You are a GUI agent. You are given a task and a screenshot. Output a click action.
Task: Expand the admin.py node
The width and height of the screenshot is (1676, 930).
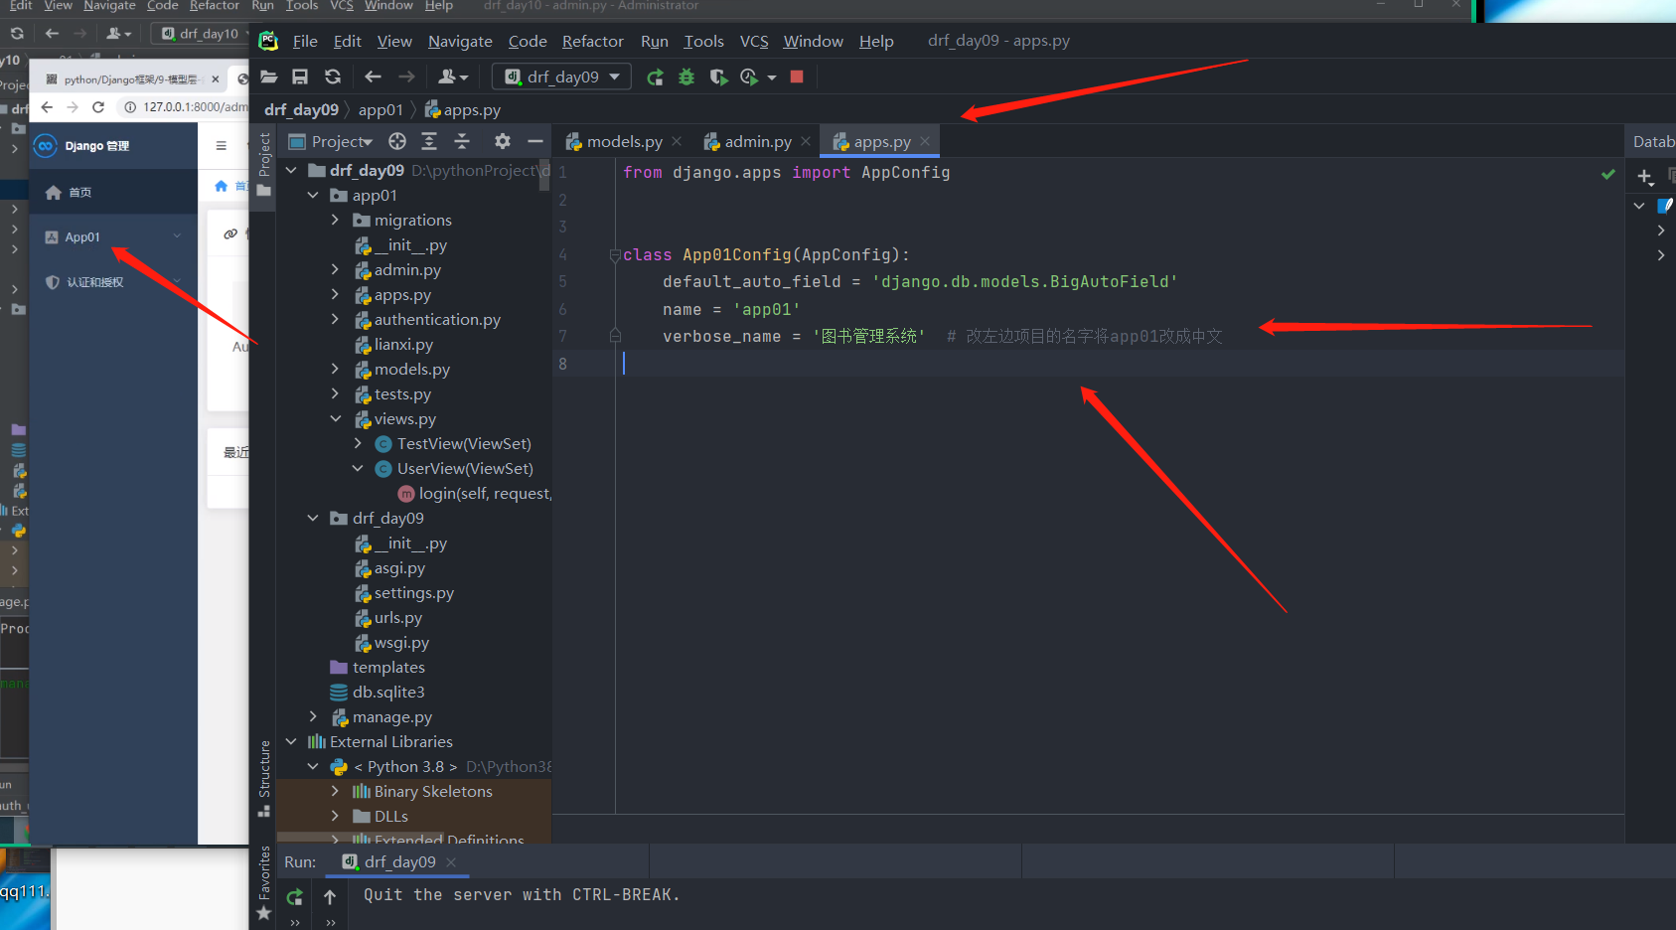click(x=335, y=270)
